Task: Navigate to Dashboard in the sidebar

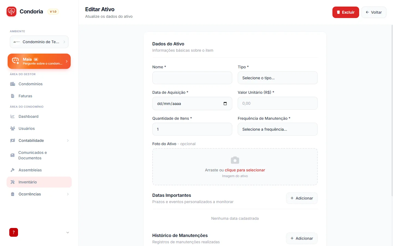Action: (x=39, y=116)
